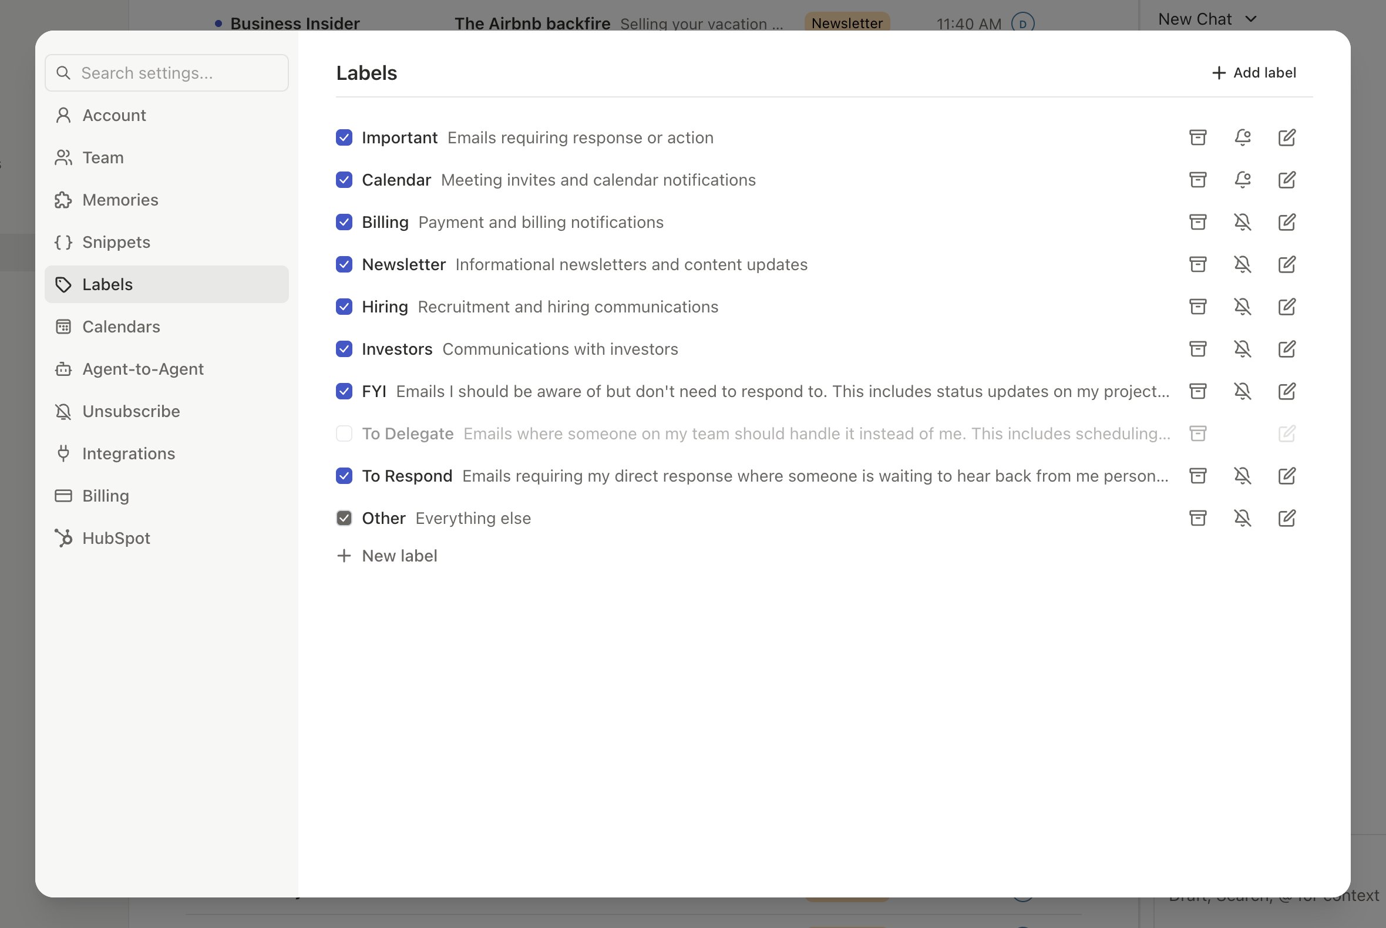Enable notifications for FYI label
The image size is (1386, 928).
tap(1242, 391)
